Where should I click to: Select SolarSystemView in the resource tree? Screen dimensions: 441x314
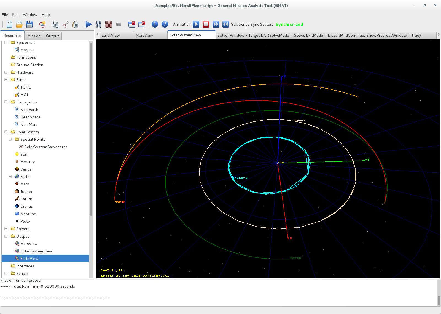pos(36,251)
